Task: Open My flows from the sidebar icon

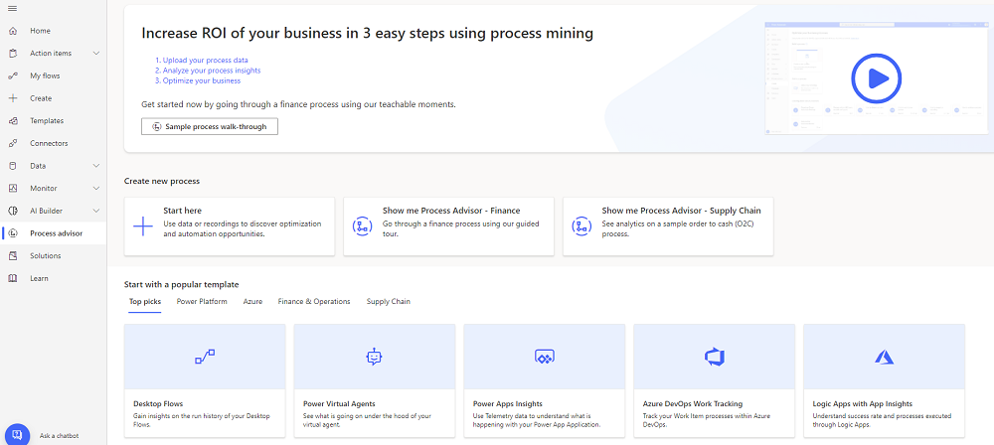Action: 12,75
